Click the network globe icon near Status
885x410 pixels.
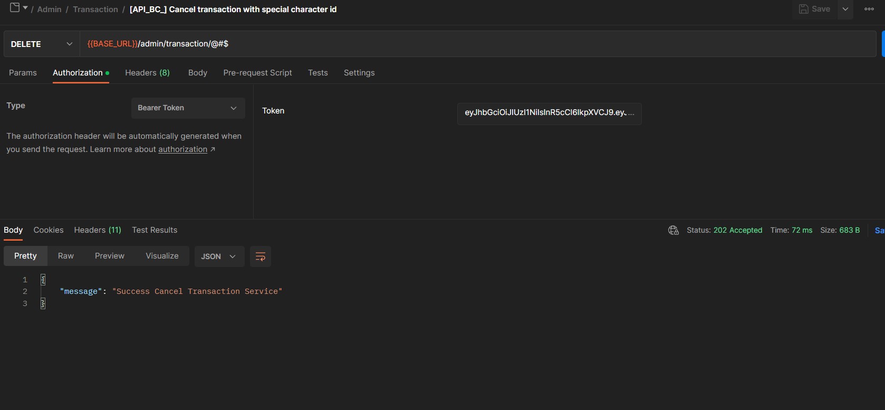tap(674, 230)
